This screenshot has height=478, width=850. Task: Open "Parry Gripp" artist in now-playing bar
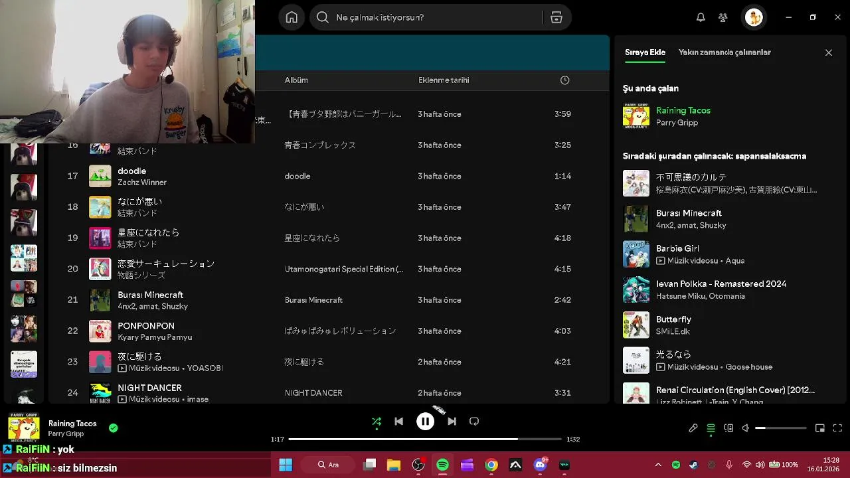pos(66,434)
